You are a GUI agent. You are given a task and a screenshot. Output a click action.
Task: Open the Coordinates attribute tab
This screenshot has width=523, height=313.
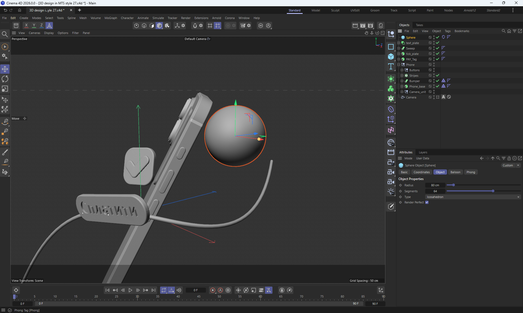(x=421, y=172)
